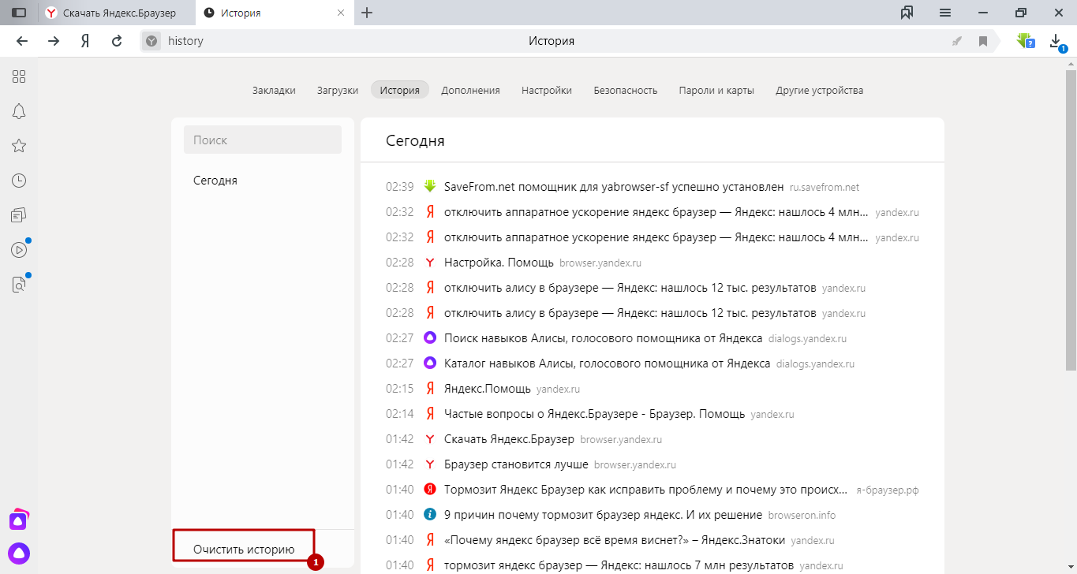Screen dimensions: 1077x574
Task: Switch to Закладки section
Action: [274, 90]
